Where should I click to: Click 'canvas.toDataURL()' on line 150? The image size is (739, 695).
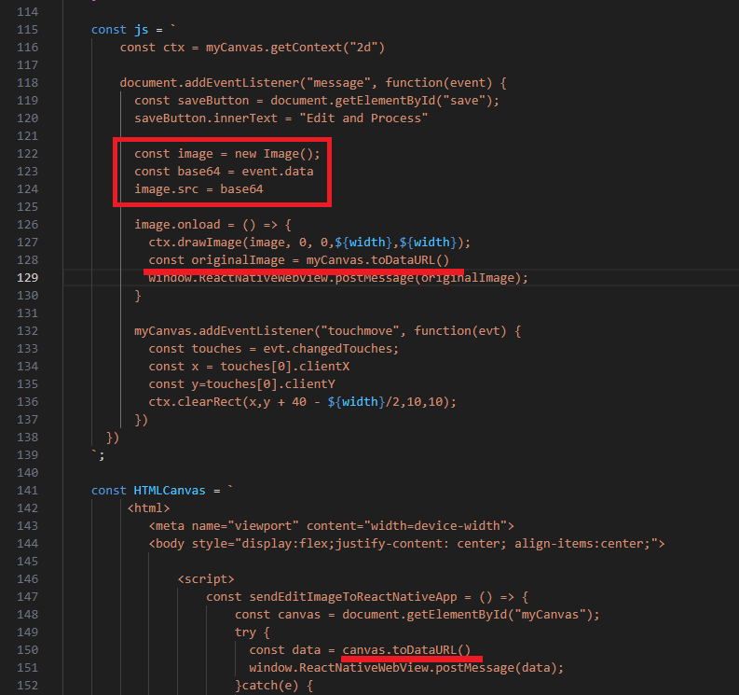pyautogui.click(x=406, y=650)
